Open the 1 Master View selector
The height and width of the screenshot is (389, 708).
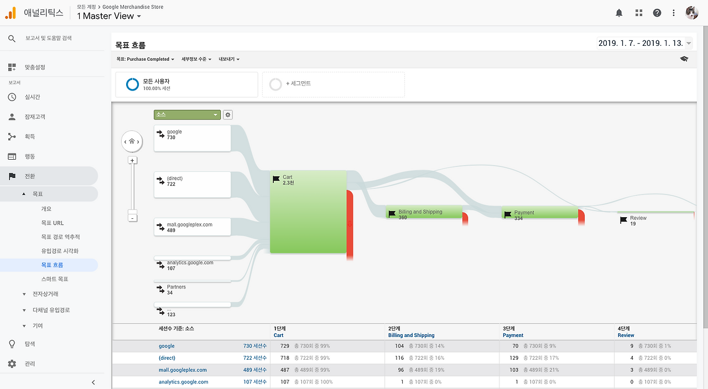tap(109, 16)
